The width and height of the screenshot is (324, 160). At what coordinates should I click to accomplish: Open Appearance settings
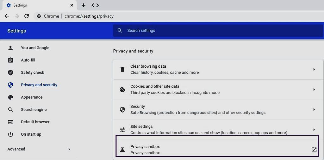32,97
